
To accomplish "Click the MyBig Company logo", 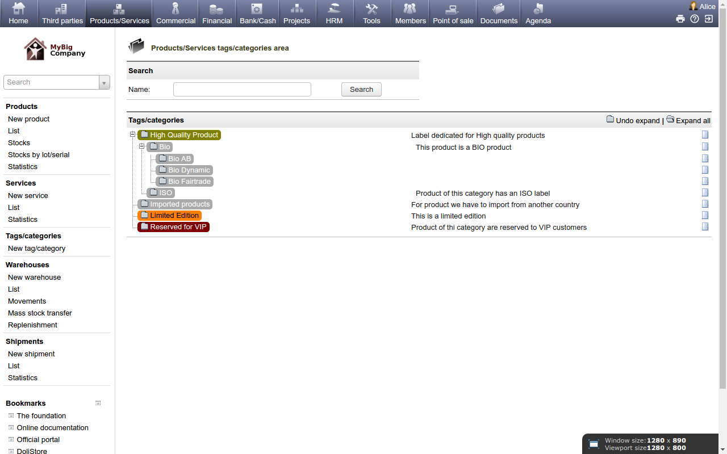I will coord(55,49).
